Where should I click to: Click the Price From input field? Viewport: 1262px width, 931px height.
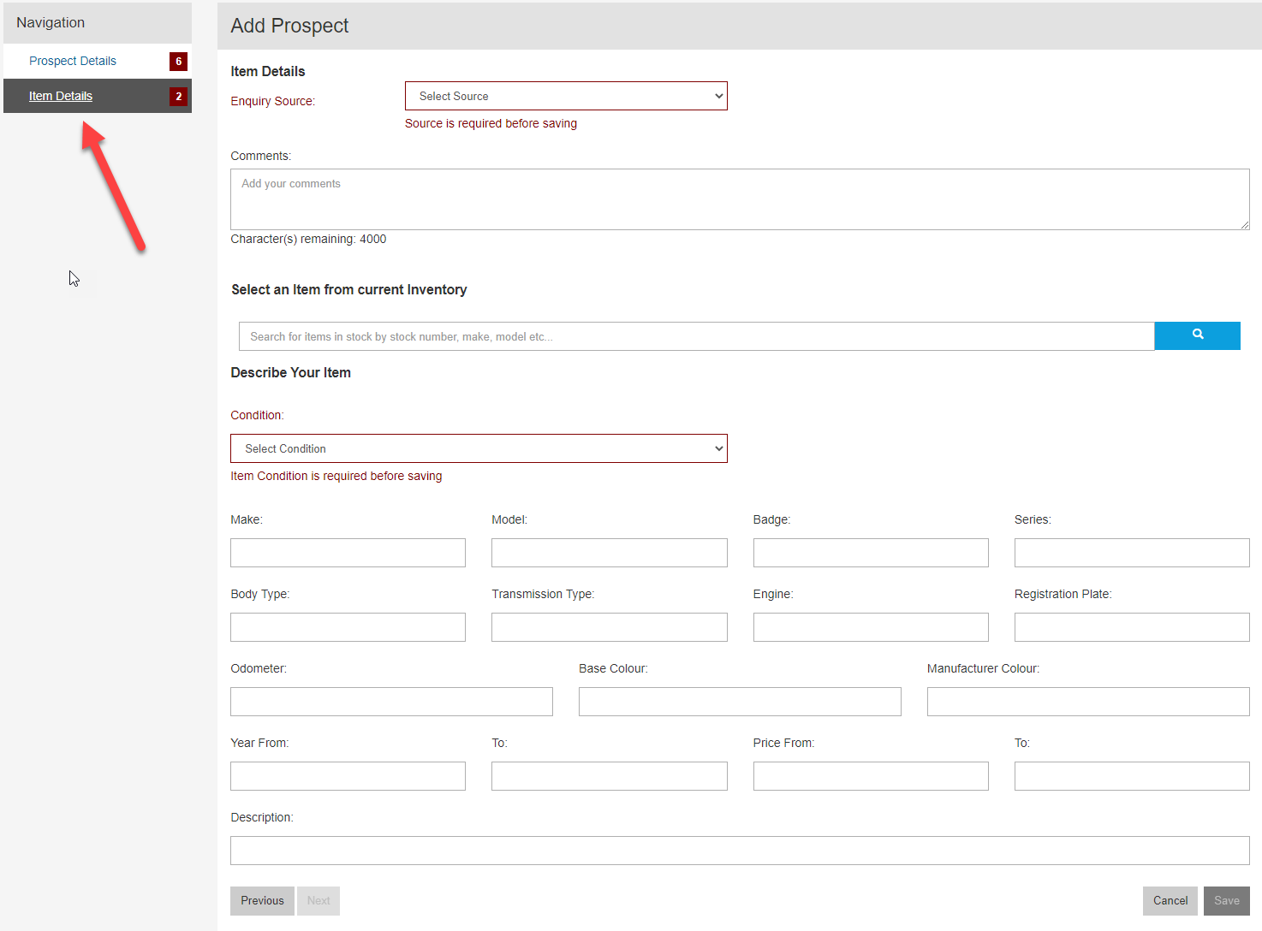870,776
